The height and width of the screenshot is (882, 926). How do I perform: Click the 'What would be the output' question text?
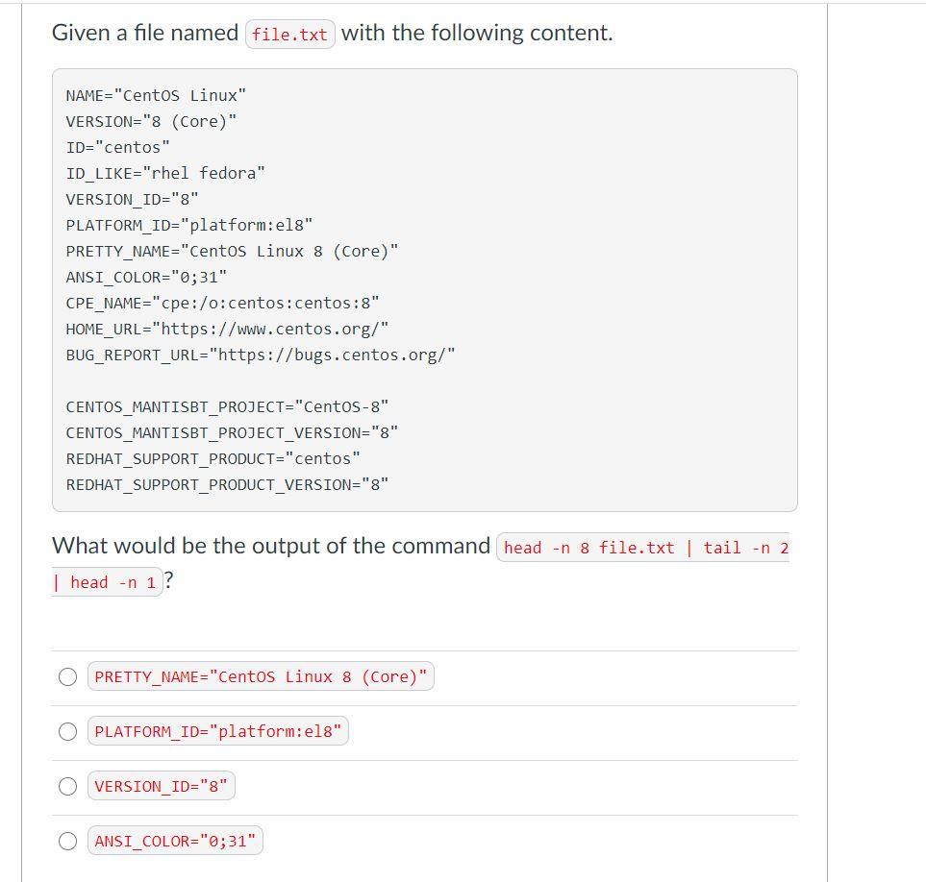pyautogui.click(x=271, y=546)
